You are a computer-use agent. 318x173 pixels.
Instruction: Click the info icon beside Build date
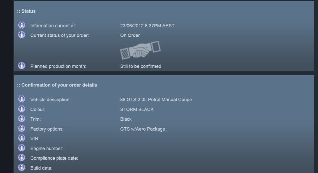(21, 168)
